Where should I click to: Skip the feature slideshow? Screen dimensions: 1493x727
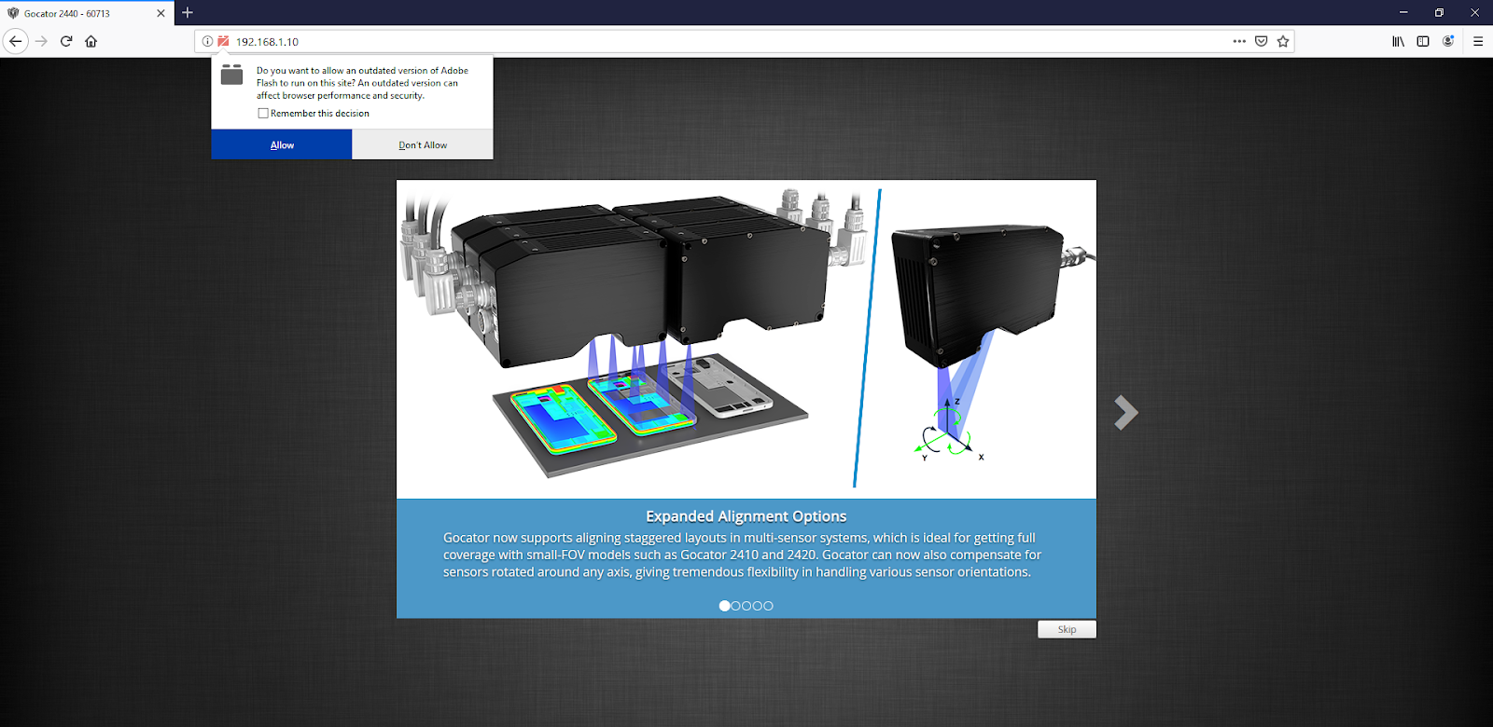[1067, 630]
